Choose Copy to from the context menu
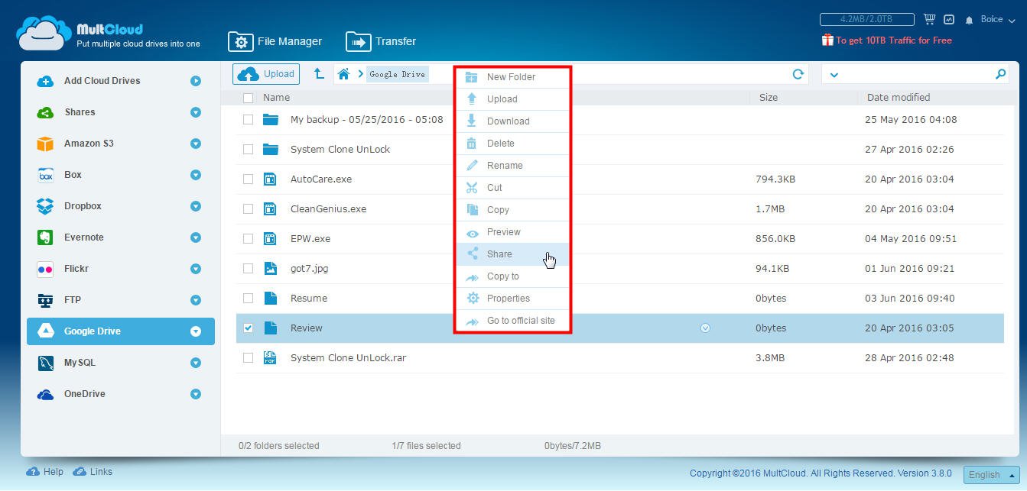 [x=512, y=276]
